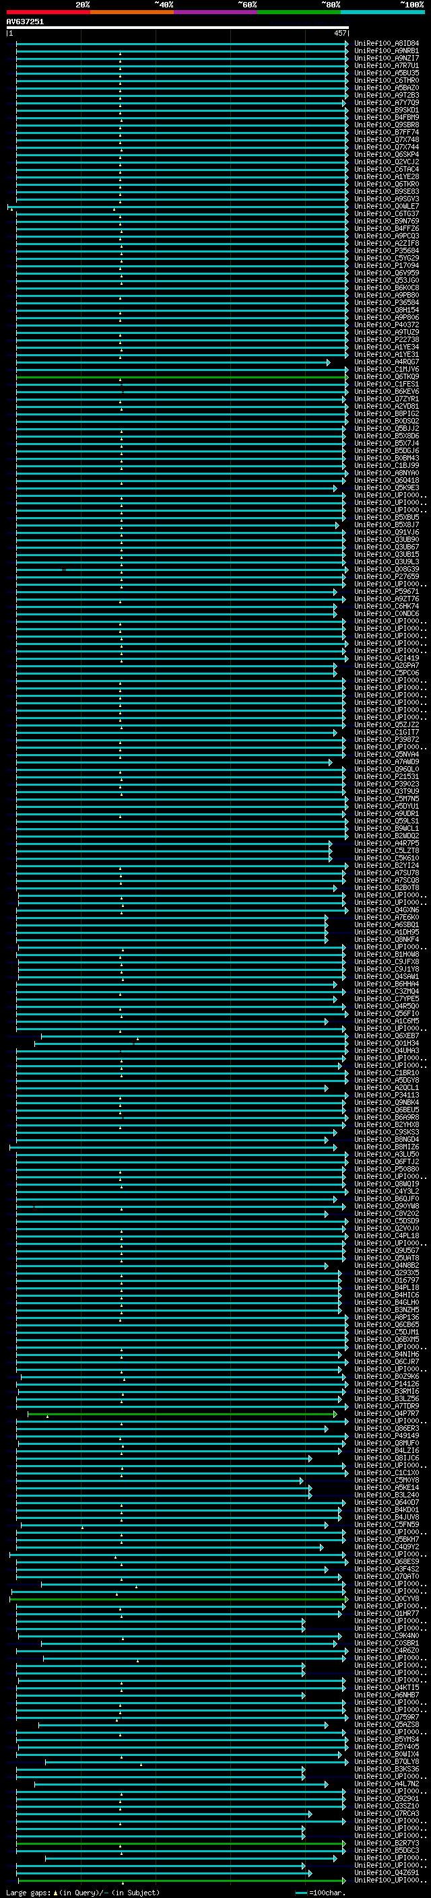Click the orange ~40% identity legend segment
The width and height of the screenshot is (431, 1898).
(132, 12)
